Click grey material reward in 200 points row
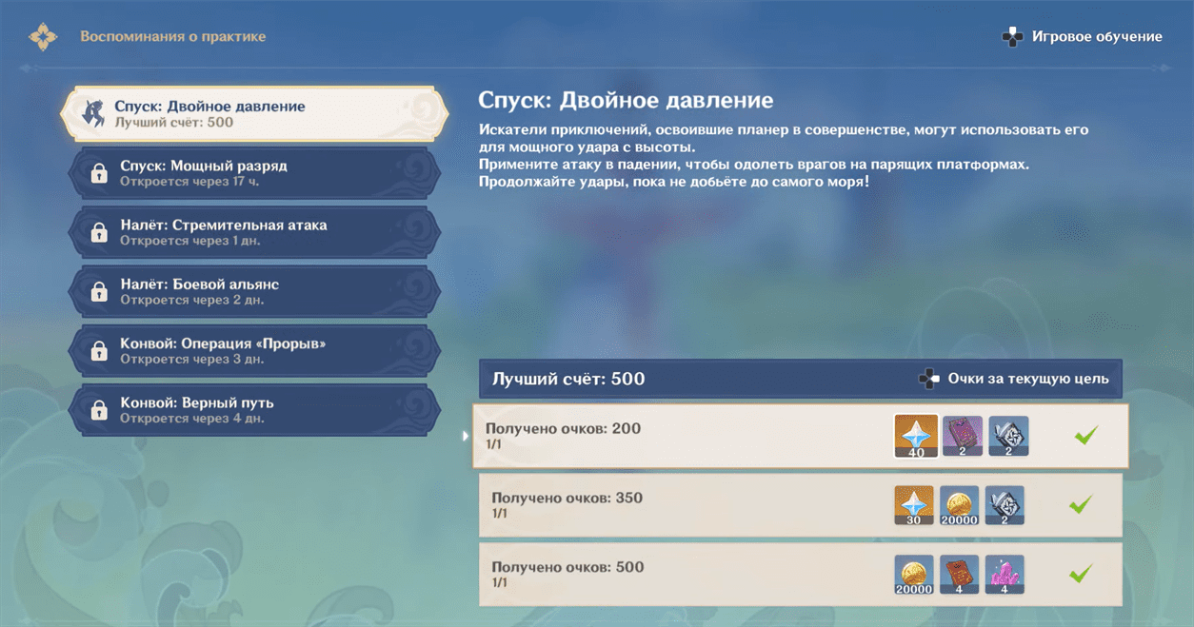 click(1007, 436)
